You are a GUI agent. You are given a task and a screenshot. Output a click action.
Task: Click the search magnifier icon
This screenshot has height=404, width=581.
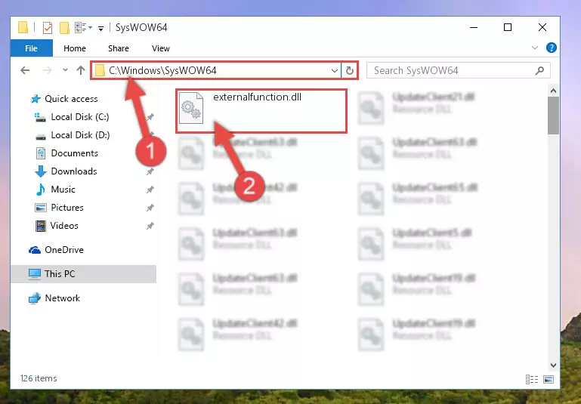point(540,70)
